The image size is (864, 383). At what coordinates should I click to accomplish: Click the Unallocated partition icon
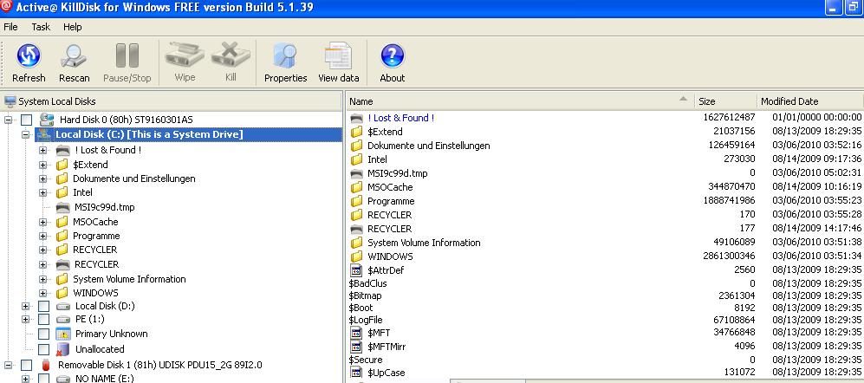click(x=63, y=349)
